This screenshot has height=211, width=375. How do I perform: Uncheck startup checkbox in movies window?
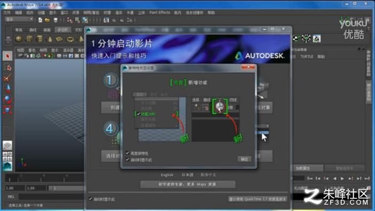pos(90,199)
